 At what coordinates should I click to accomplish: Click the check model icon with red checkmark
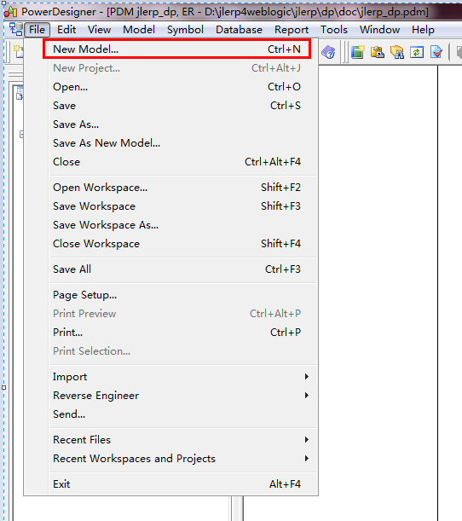tap(436, 52)
